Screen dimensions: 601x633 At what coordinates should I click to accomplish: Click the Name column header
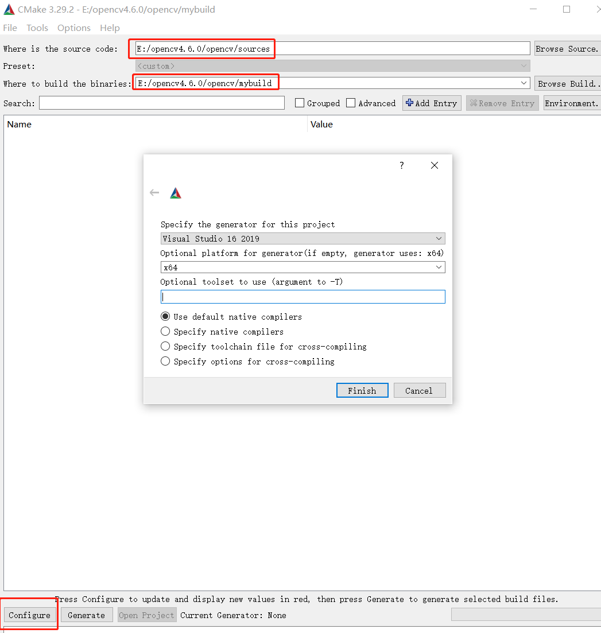point(20,125)
